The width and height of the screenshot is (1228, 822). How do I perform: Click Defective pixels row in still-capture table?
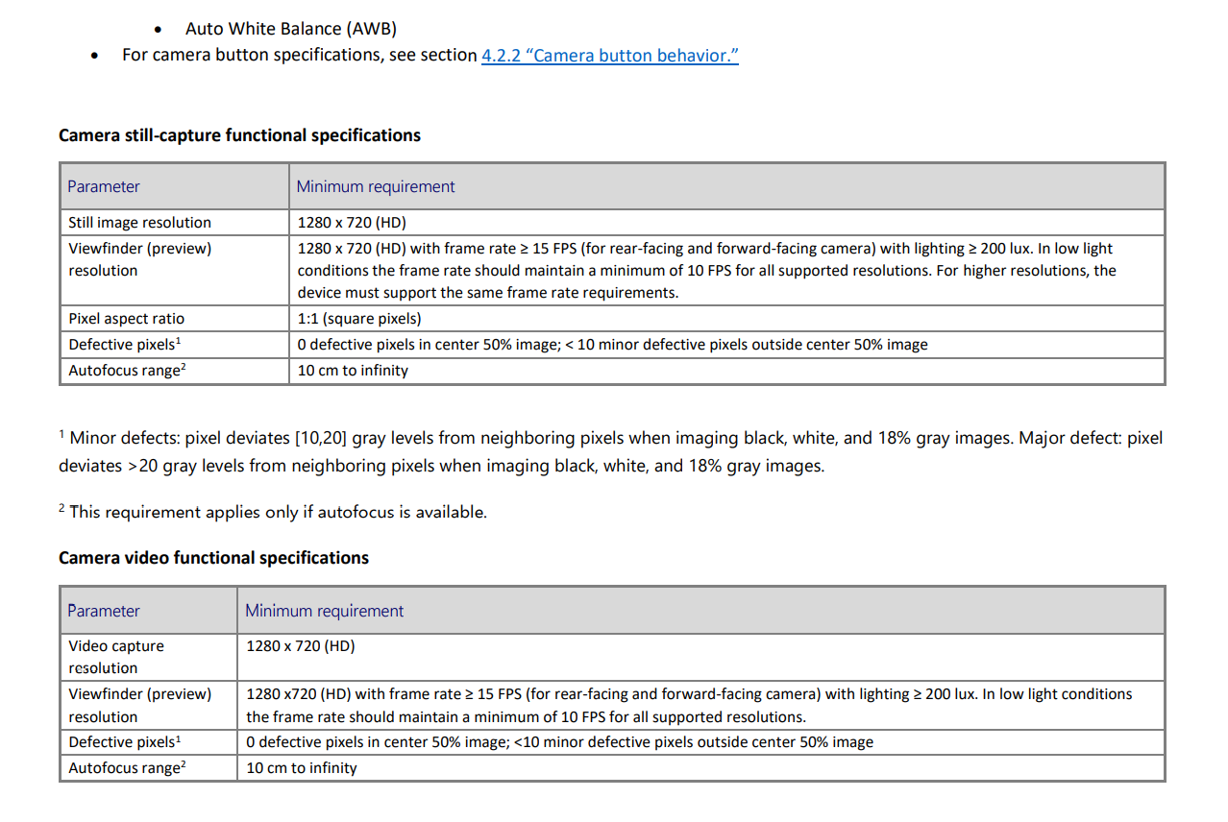tap(612, 344)
